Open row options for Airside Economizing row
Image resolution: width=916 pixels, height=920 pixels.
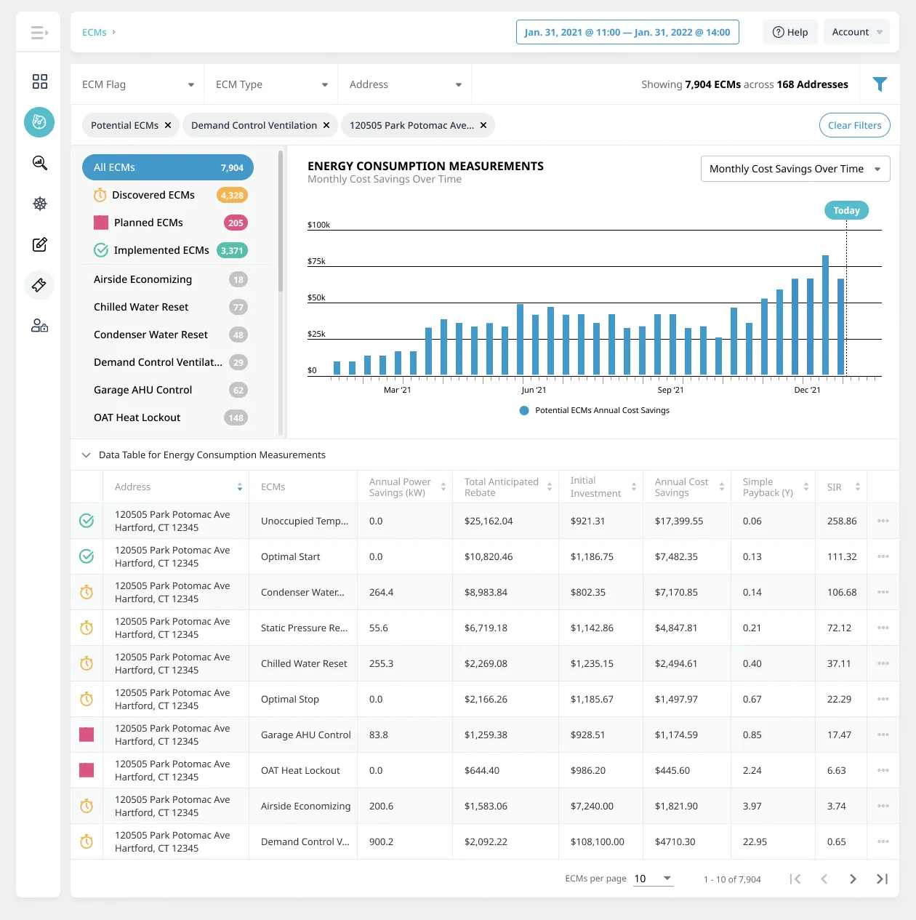[883, 806]
